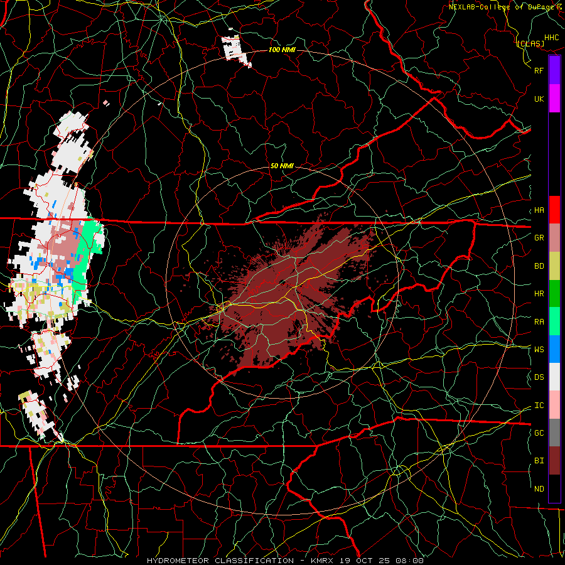Click the RF legend label text
Screen dimensions: 565x565
(539, 70)
